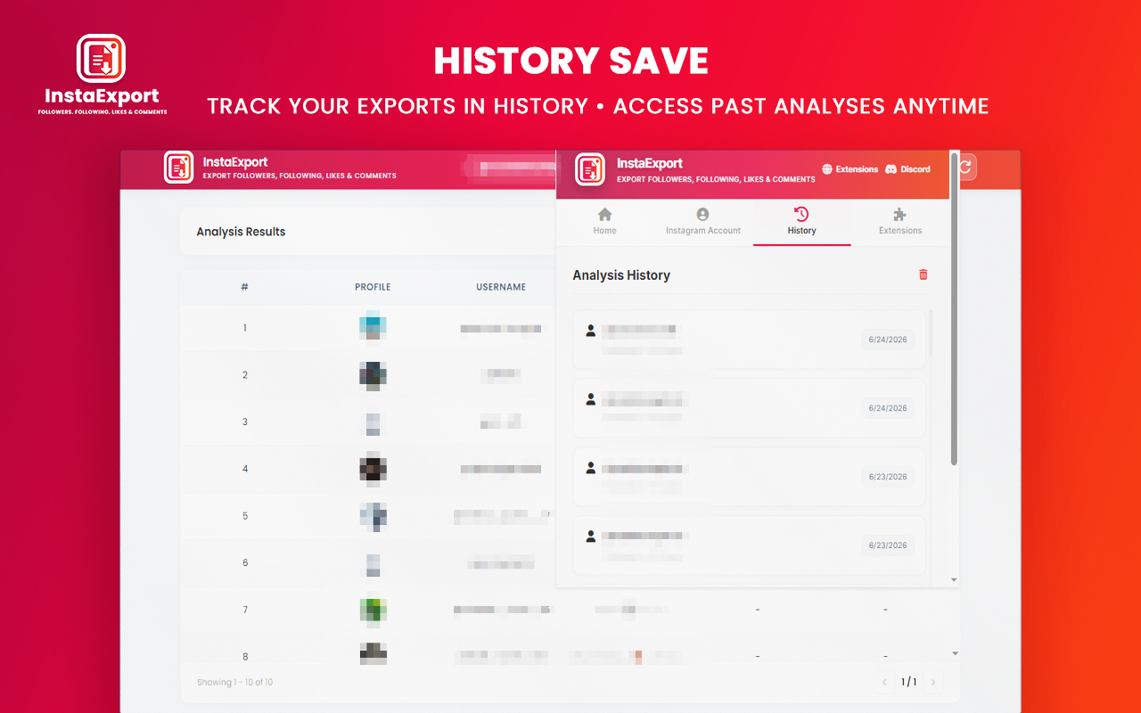
Task: Open the Extensions link beside the globe icon
Action: pyautogui.click(x=850, y=169)
